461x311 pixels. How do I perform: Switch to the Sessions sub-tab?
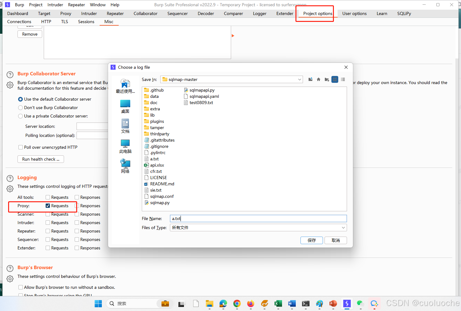[x=86, y=22]
